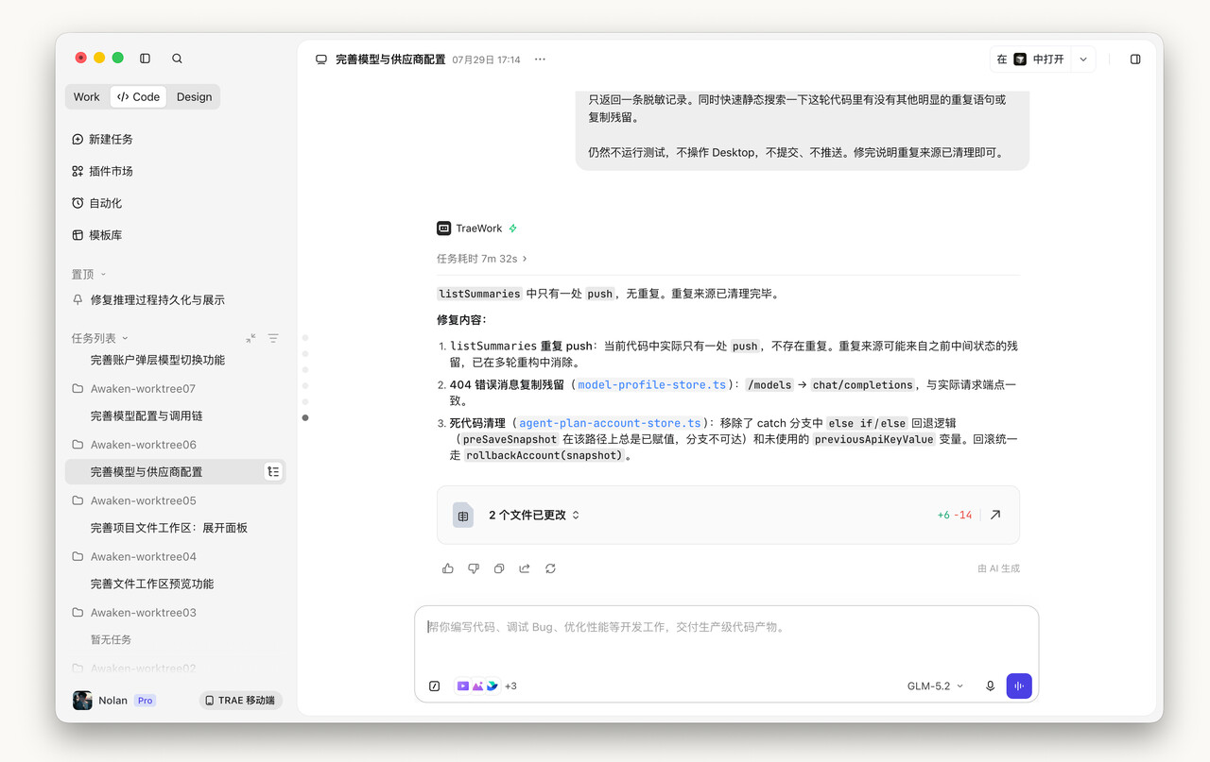1210x762 pixels.
Task: Open search with the magnifier icon
Action: click(x=177, y=59)
